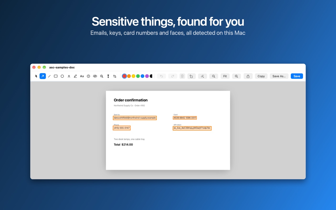Select the ellipse shape tool
This screenshot has height=210, width=336.
[x=62, y=76]
